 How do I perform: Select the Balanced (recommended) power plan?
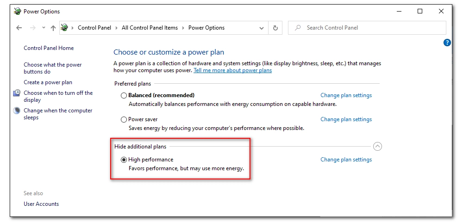124,95
